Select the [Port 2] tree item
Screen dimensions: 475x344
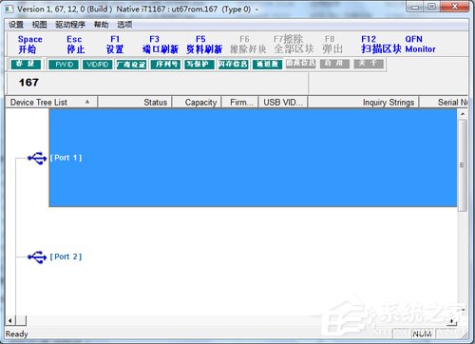[x=66, y=257]
